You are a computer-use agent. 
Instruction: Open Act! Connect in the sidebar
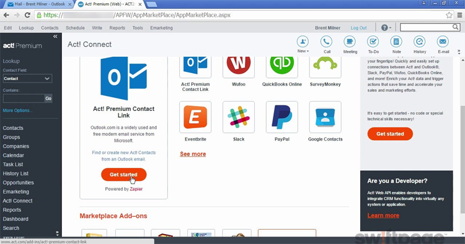coord(17,201)
